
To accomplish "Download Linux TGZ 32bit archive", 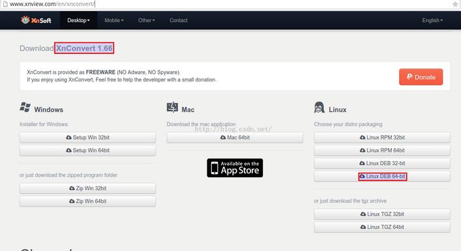I will [382, 214].
